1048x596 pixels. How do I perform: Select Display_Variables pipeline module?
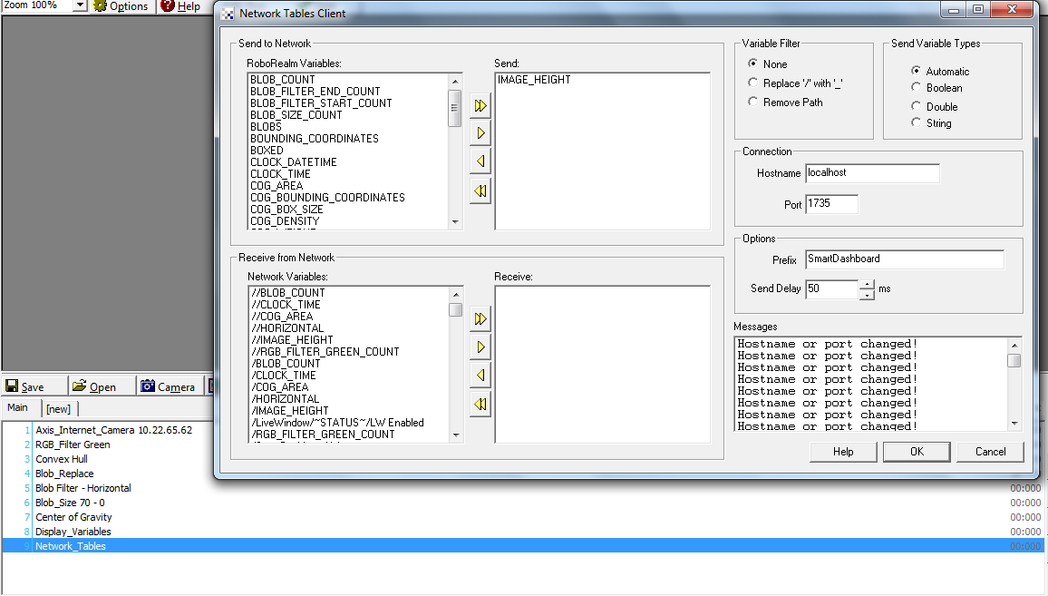click(x=73, y=532)
